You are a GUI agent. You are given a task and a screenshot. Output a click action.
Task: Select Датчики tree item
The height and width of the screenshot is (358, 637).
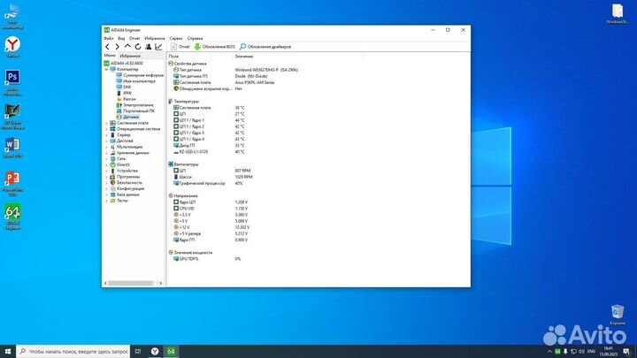(x=127, y=117)
